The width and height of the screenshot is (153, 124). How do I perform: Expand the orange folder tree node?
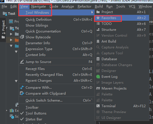[x=11, y=40]
